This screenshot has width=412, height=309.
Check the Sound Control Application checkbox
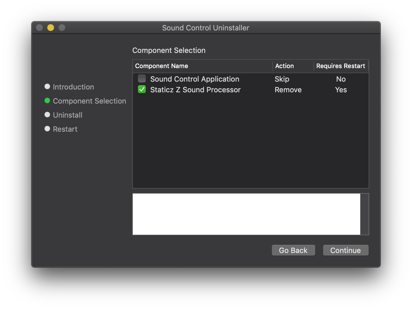pos(142,79)
